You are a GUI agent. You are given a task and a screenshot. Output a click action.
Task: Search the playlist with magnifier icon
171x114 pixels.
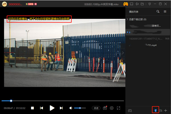point(158,12)
